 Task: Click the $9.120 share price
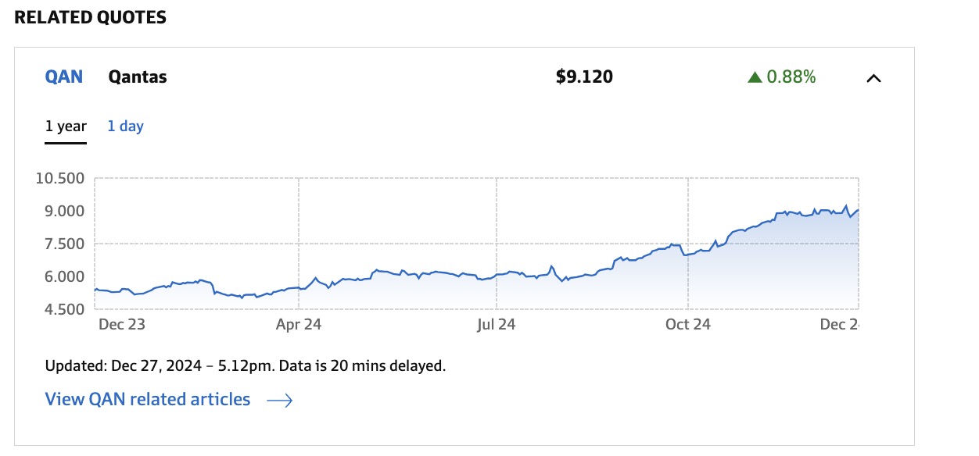coord(584,77)
